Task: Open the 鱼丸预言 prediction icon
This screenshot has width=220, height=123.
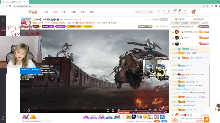Action: coord(33,117)
